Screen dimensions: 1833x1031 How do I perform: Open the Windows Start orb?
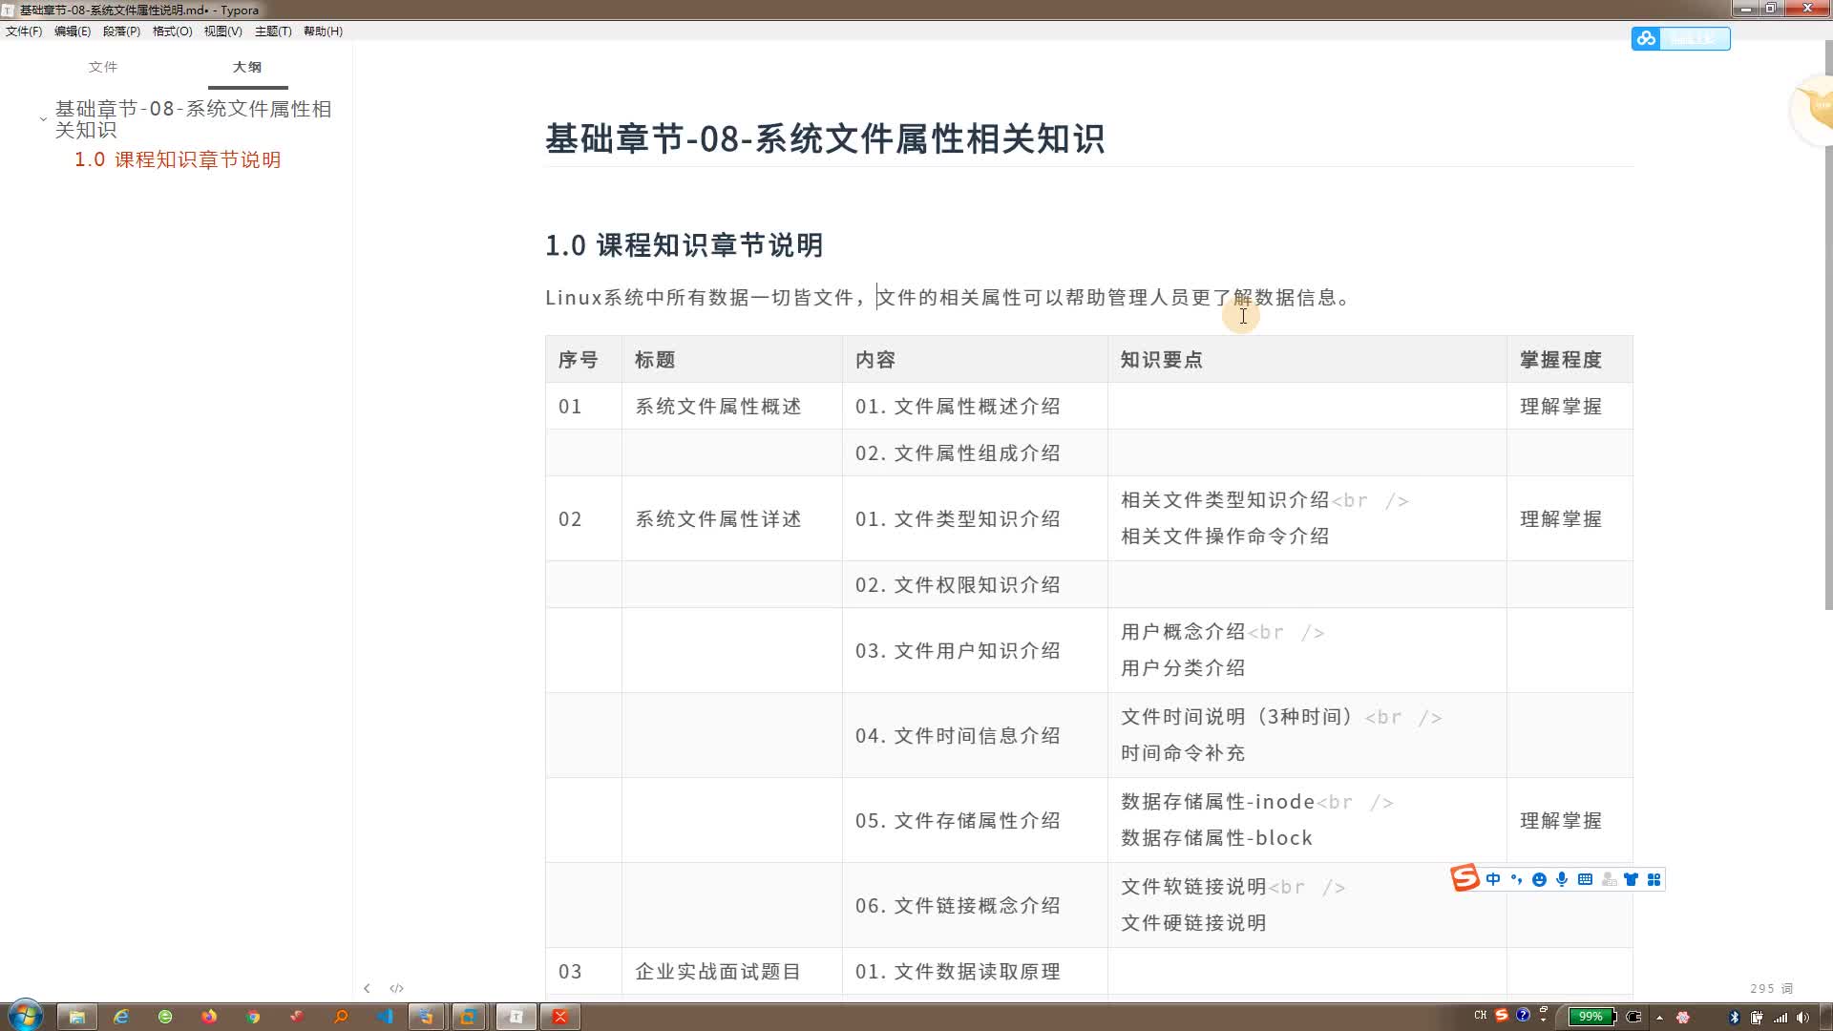pyautogui.click(x=25, y=1016)
